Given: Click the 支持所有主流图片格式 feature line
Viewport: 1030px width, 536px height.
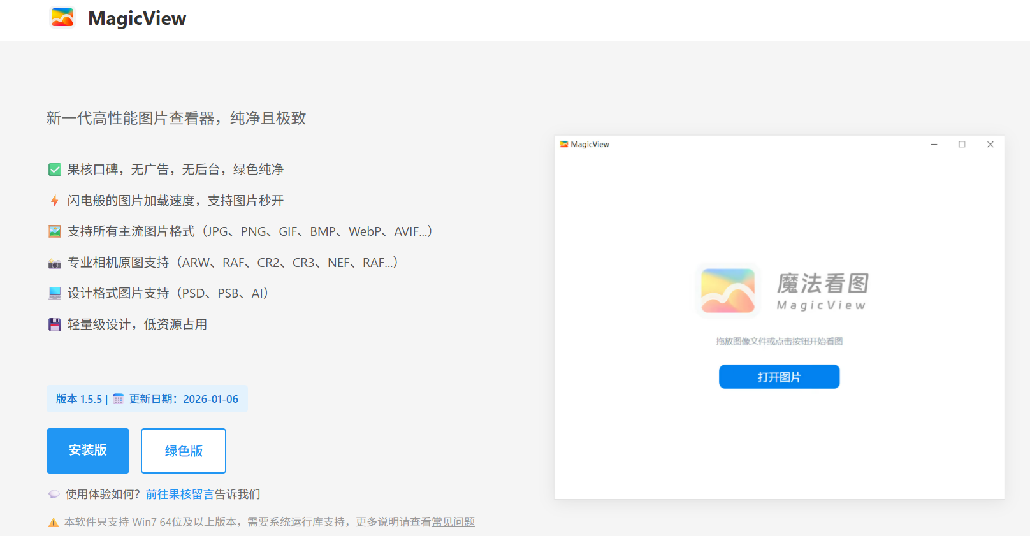Looking at the screenshot, I should click(250, 231).
